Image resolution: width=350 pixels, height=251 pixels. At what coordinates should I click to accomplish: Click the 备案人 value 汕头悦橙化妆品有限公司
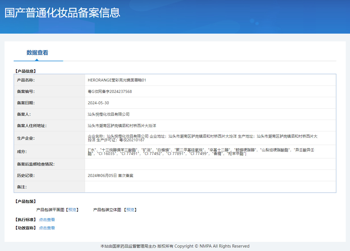pos(109,114)
